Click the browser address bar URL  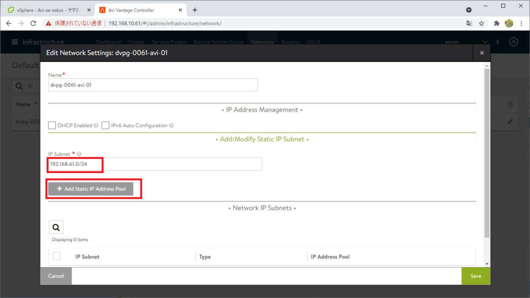pyautogui.click(x=165, y=23)
